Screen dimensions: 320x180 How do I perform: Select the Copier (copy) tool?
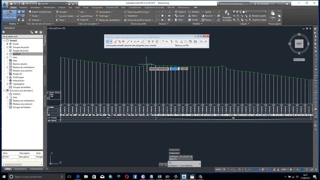179,16
